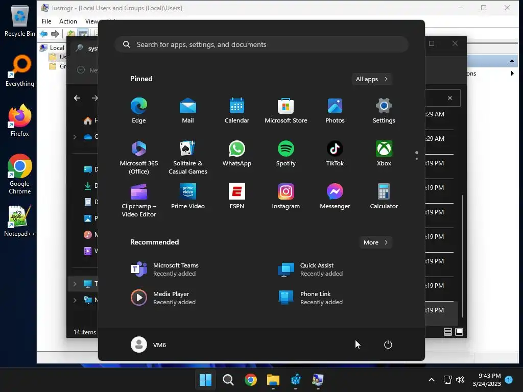Open Settings from the pinned apps
This screenshot has height=392, width=523.
click(384, 111)
